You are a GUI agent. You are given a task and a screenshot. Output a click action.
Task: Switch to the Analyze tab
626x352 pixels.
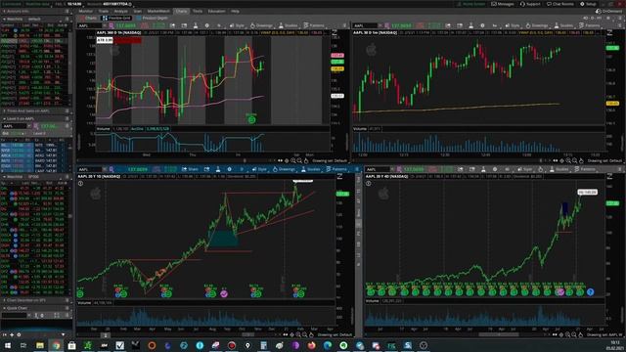tap(121, 11)
